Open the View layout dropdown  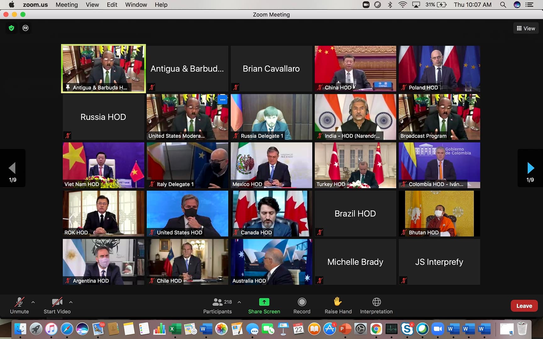[x=526, y=28]
